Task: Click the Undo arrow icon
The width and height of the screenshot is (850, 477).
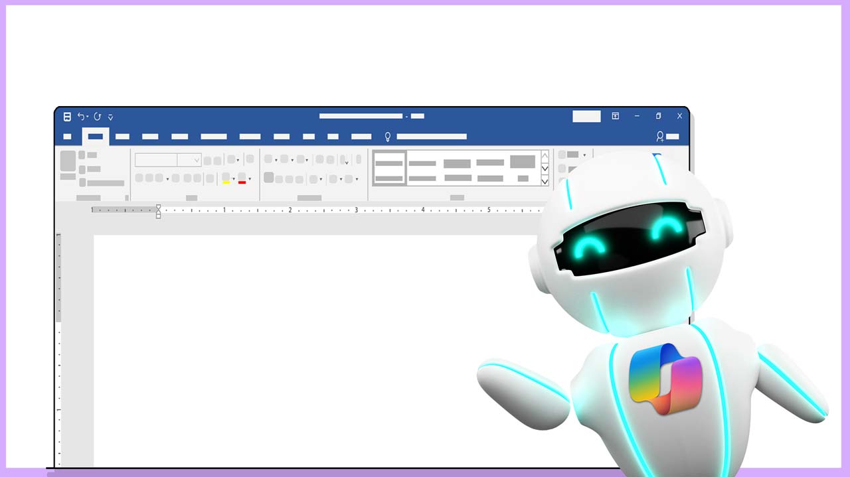Action: point(81,117)
